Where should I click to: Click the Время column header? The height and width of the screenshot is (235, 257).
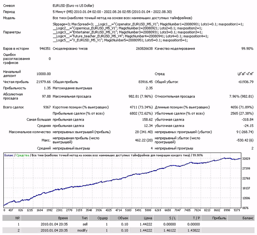[x=45, y=218]
